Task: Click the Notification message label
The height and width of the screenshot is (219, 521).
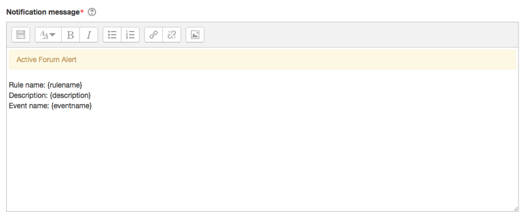Action: (x=43, y=12)
